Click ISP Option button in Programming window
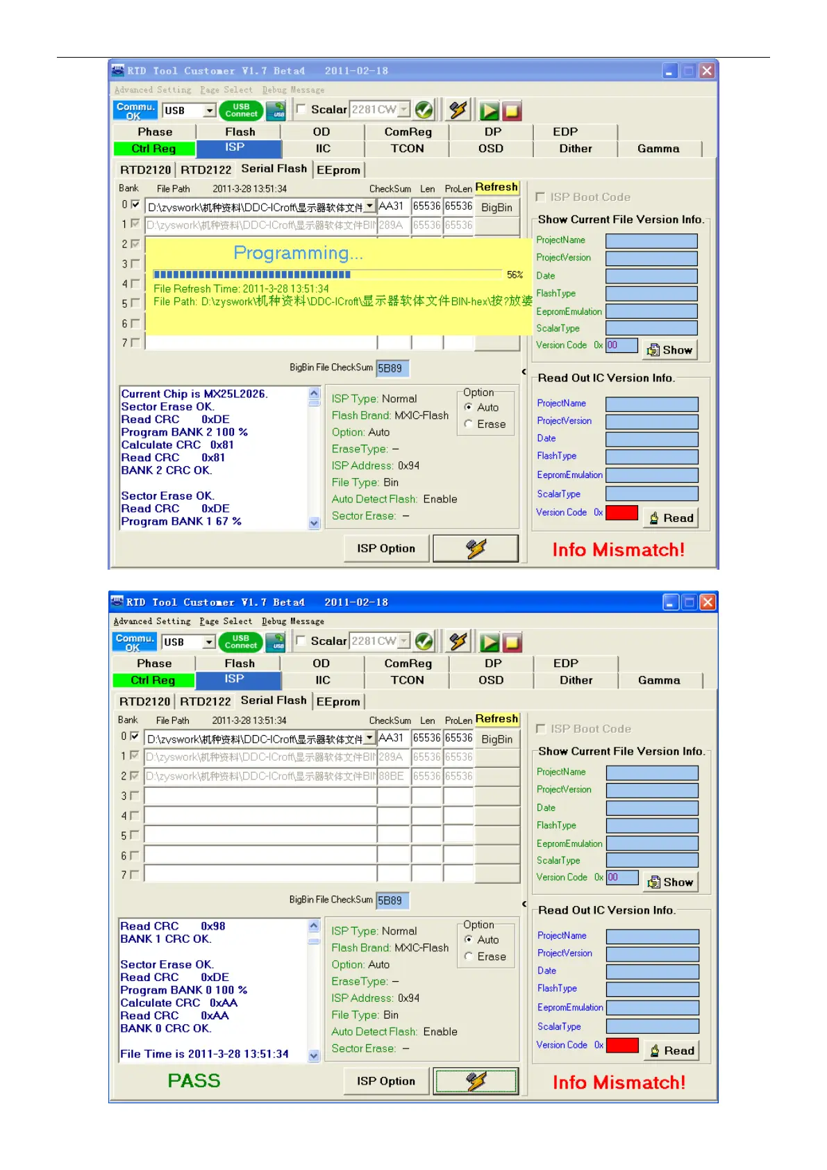827x1170 pixels. 386,548
